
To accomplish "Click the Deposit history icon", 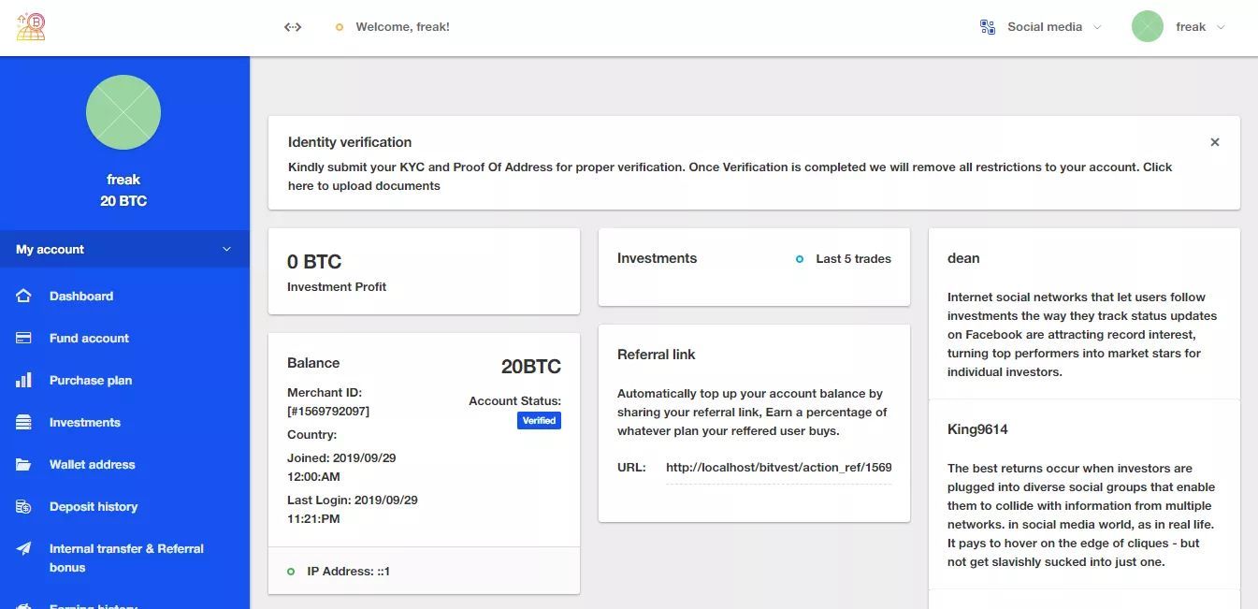I will pyautogui.click(x=24, y=506).
